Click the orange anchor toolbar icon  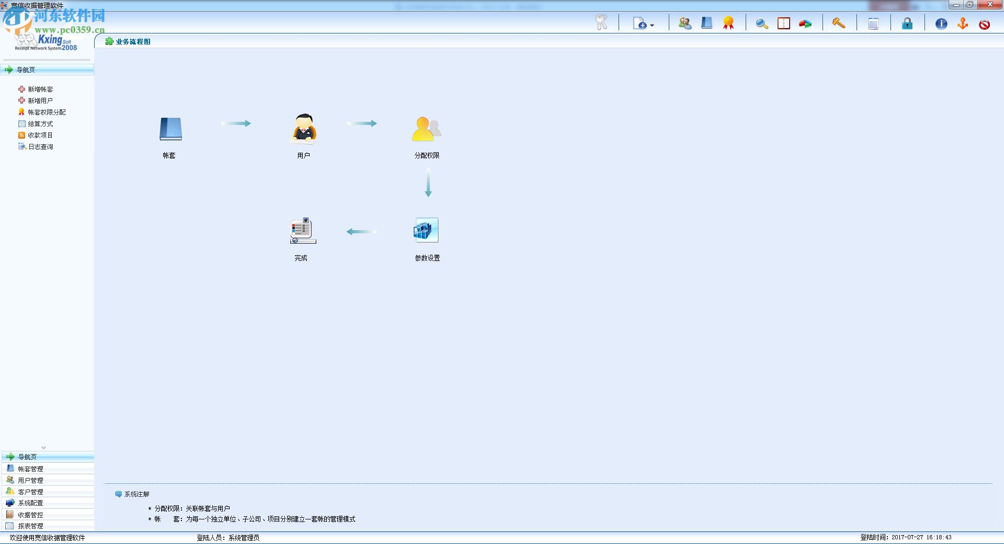click(963, 24)
